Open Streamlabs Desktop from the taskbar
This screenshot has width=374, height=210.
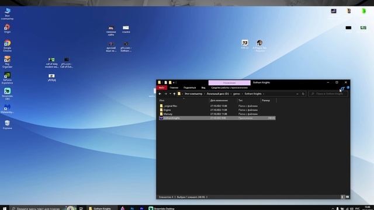point(161,208)
